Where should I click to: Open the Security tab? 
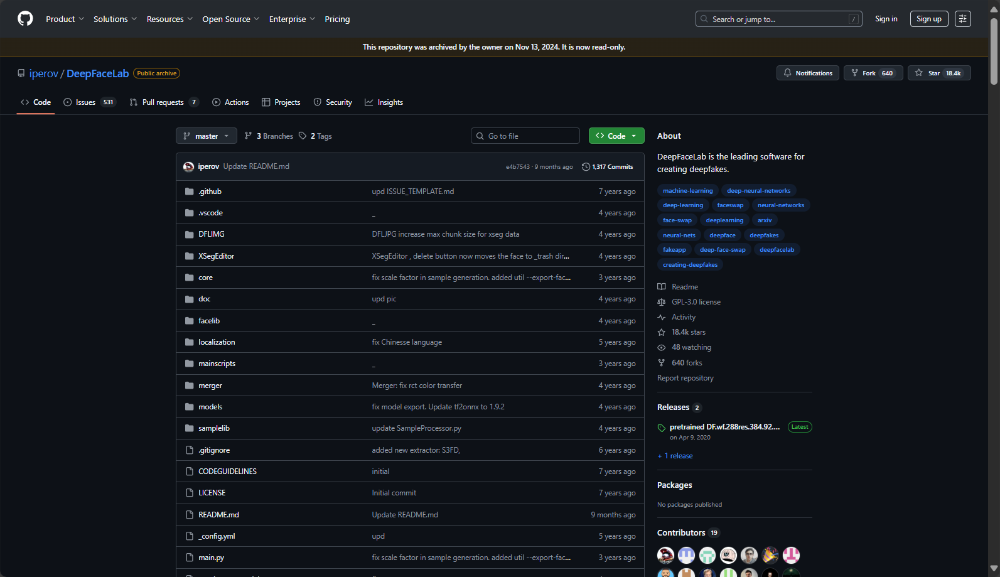(x=333, y=102)
